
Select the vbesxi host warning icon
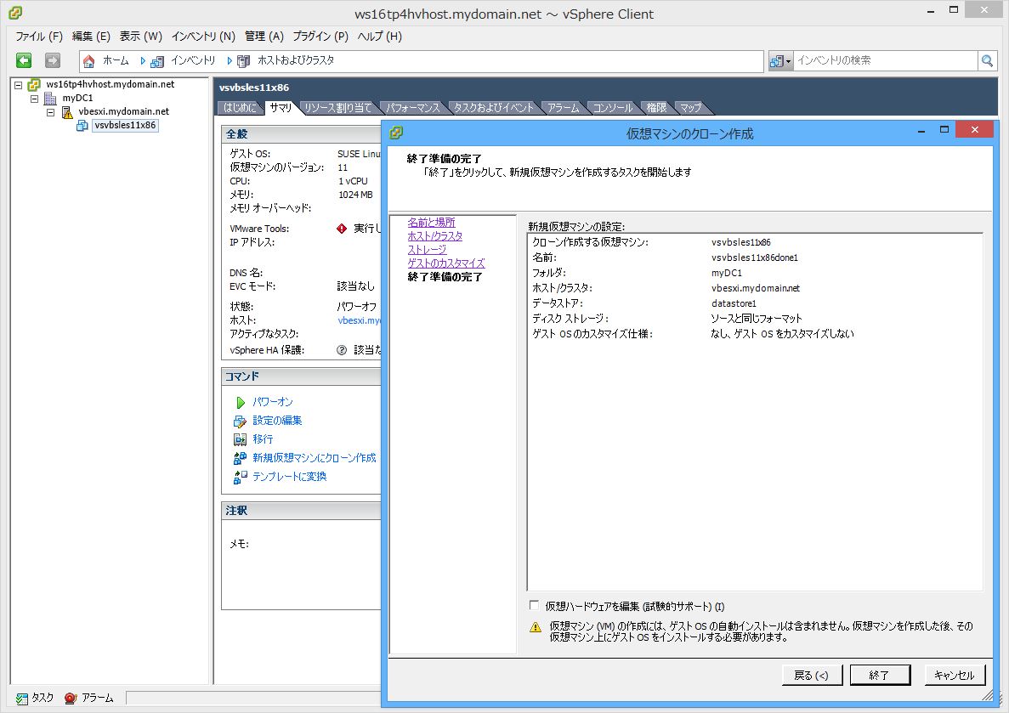(x=67, y=112)
